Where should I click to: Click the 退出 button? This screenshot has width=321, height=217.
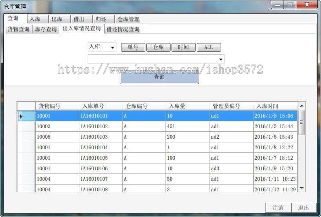[x=304, y=208]
